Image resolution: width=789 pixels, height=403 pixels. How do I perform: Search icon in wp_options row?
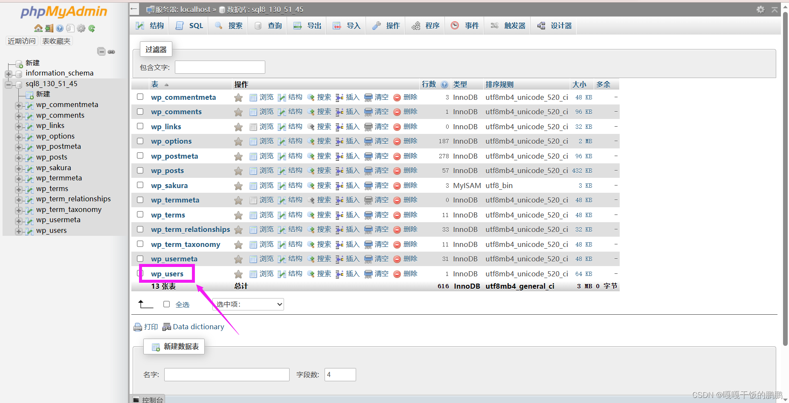point(311,142)
